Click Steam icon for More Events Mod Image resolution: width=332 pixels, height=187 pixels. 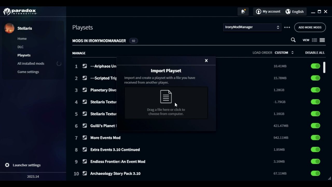(x=85, y=138)
